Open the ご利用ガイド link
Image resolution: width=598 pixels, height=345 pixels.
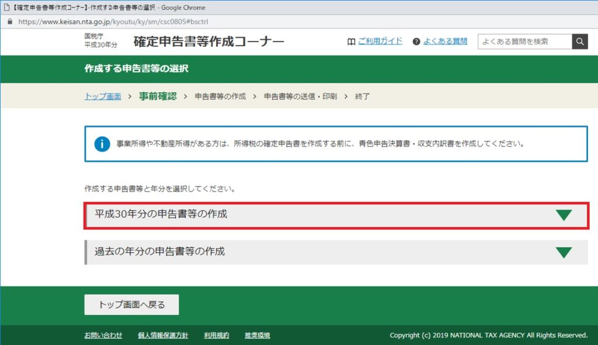click(380, 41)
